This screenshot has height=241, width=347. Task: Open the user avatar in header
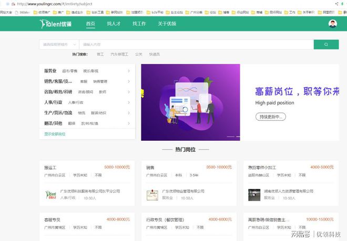pyautogui.click(x=333, y=24)
